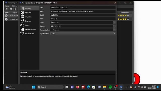Image resolution: width=161 pixels, height=91 pixels.
Task: Click the Interface gear icon
Action: click(x=22, y=13)
